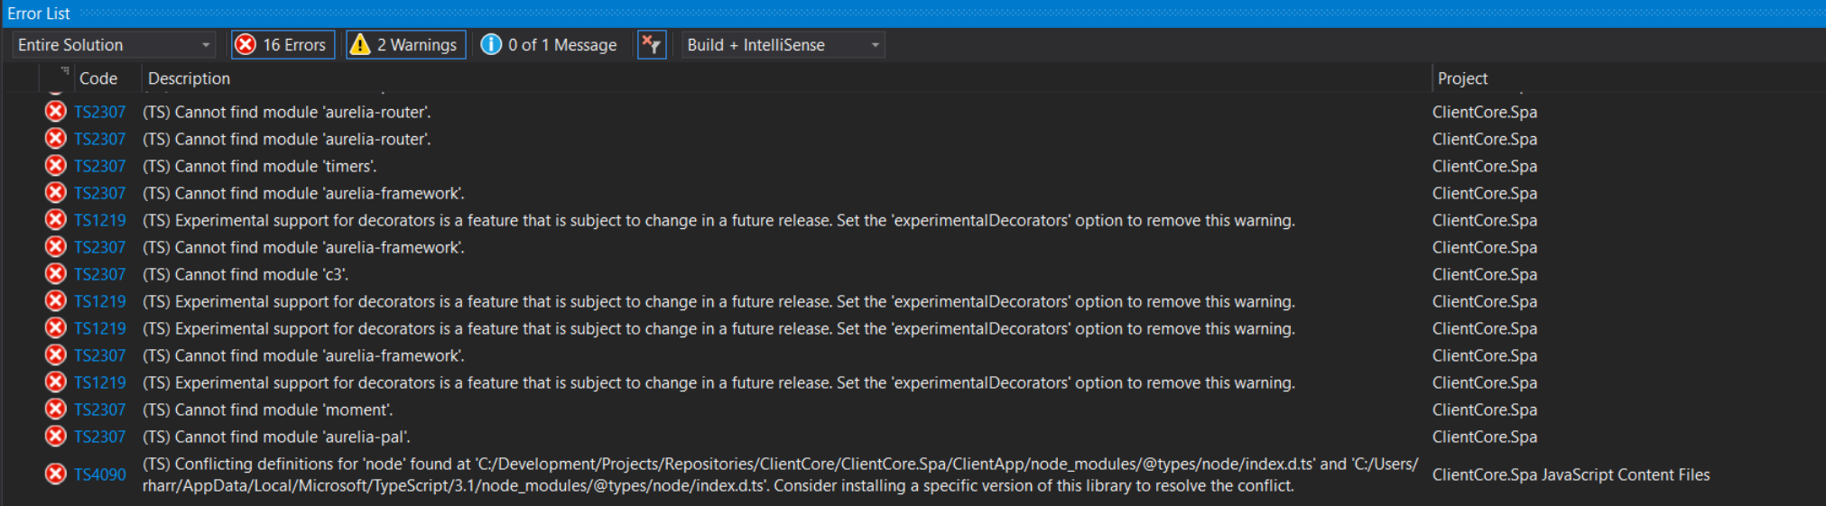
Task: Sort by the Project column header
Action: coord(1462,78)
